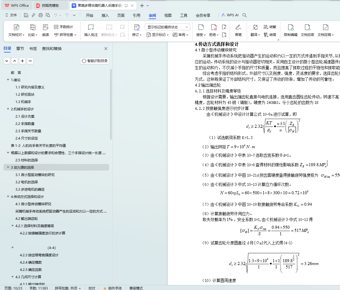340x290 pixels.
Task: Open the 会员专享 tab
Action: coord(203,15)
